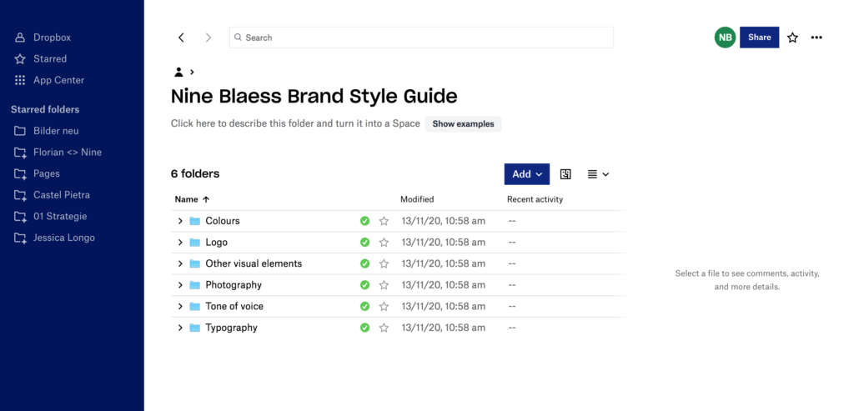Select the Colours folder name
The width and height of the screenshot is (854, 411).
pos(222,221)
